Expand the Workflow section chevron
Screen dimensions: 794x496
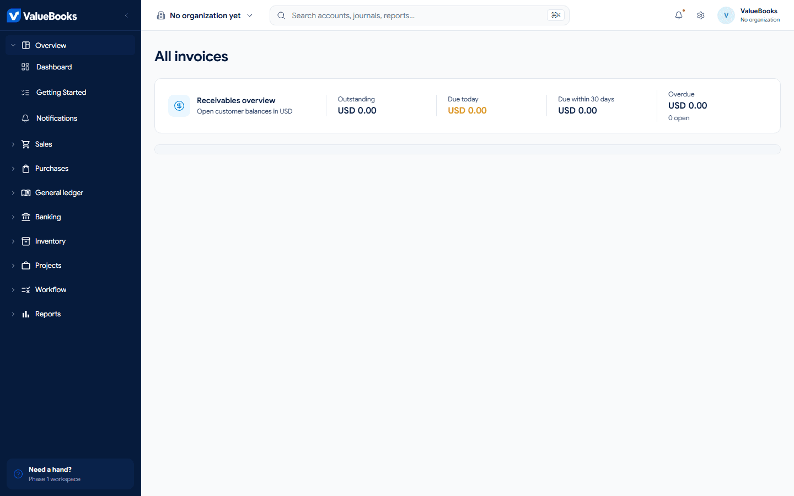[13, 290]
